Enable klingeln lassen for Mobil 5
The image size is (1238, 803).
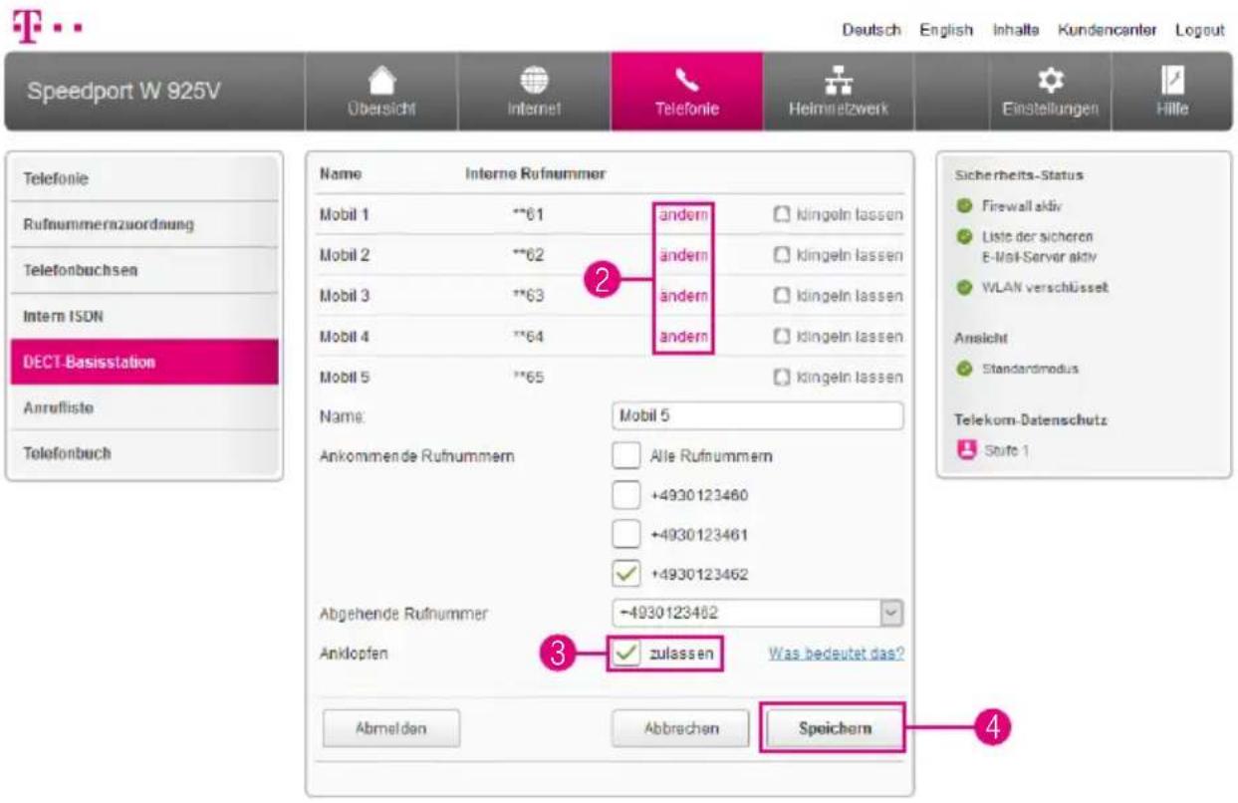pyautogui.click(x=783, y=378)
